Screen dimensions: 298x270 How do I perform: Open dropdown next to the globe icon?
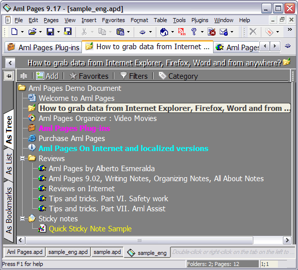(x=172, y=32)
